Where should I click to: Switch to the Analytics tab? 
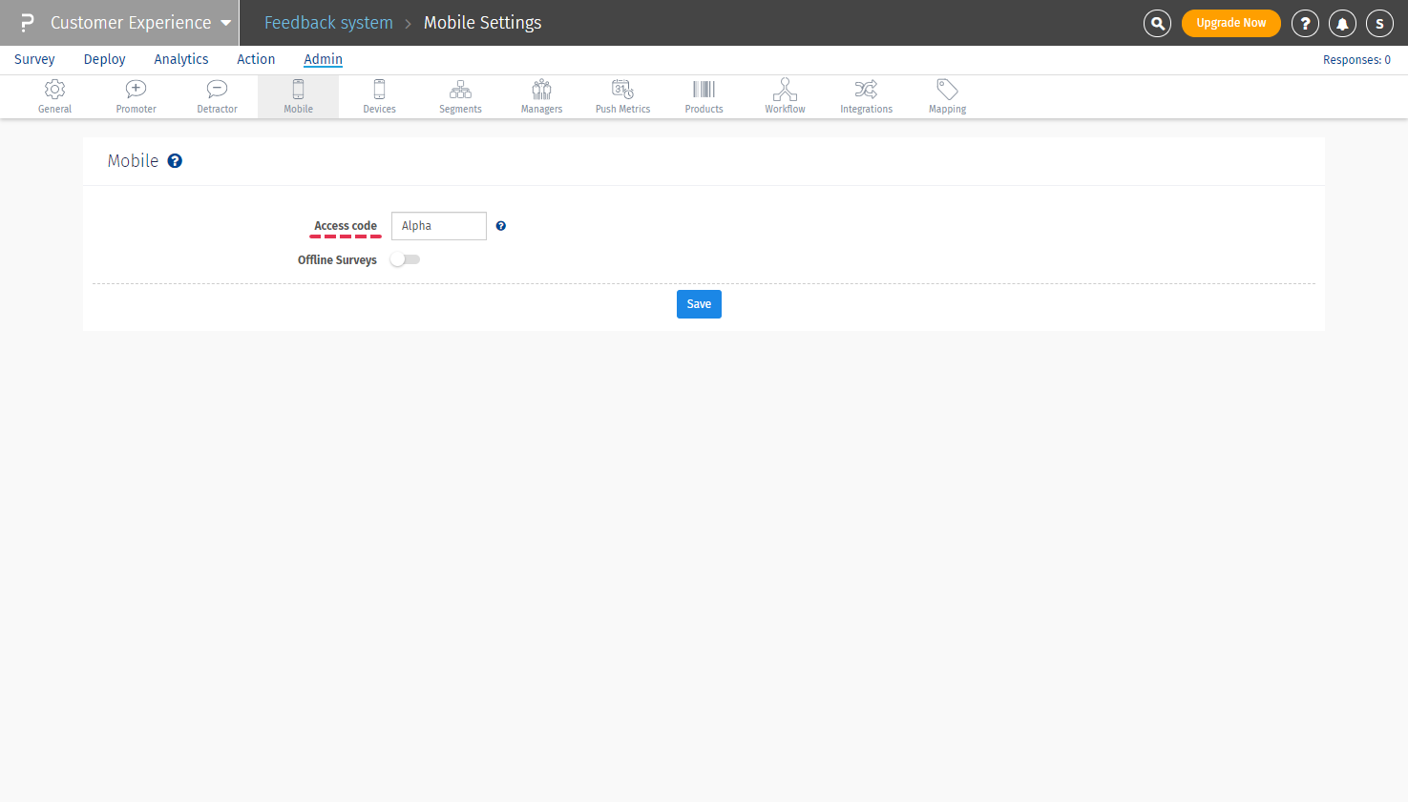click(x=181, y=59)
